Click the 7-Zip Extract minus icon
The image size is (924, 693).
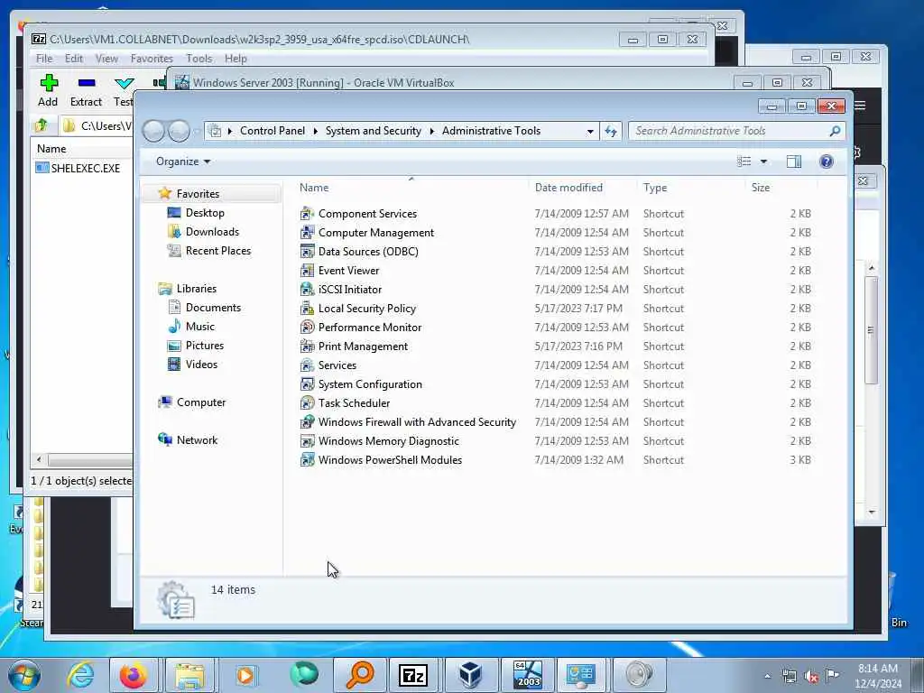(86, 83)
